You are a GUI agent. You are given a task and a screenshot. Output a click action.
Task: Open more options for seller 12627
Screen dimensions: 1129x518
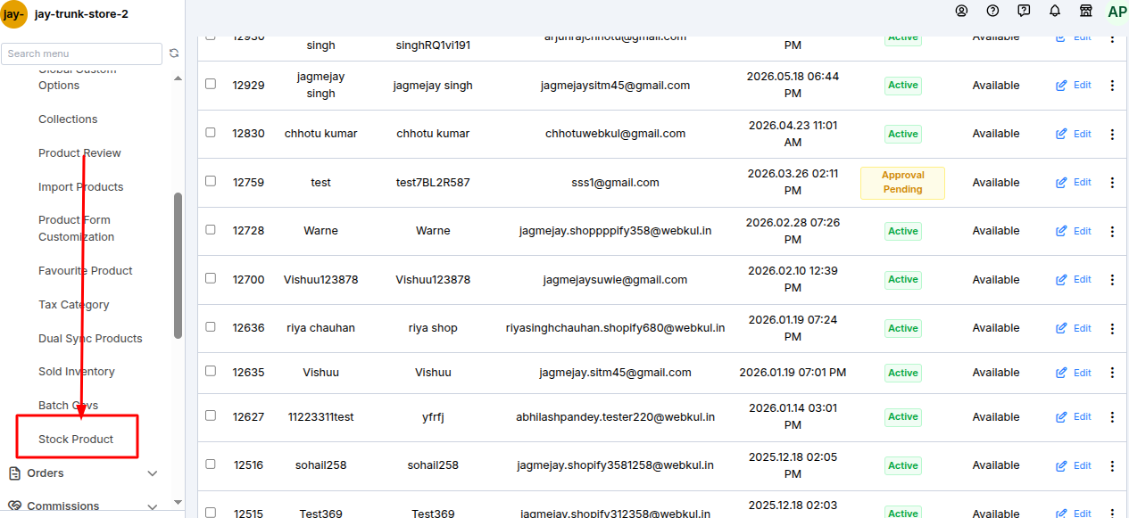pyautogui.click(x=1112, y=416)
